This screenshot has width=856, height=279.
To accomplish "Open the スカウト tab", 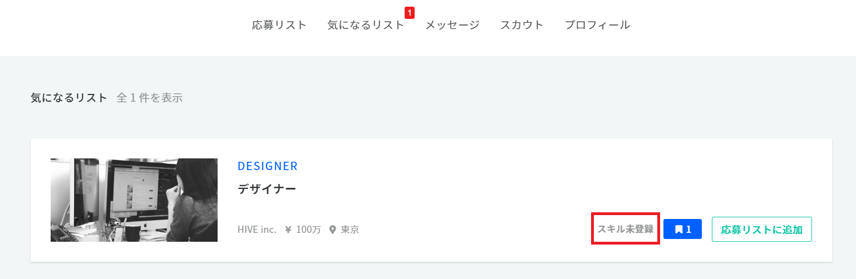I will point(522,25).
